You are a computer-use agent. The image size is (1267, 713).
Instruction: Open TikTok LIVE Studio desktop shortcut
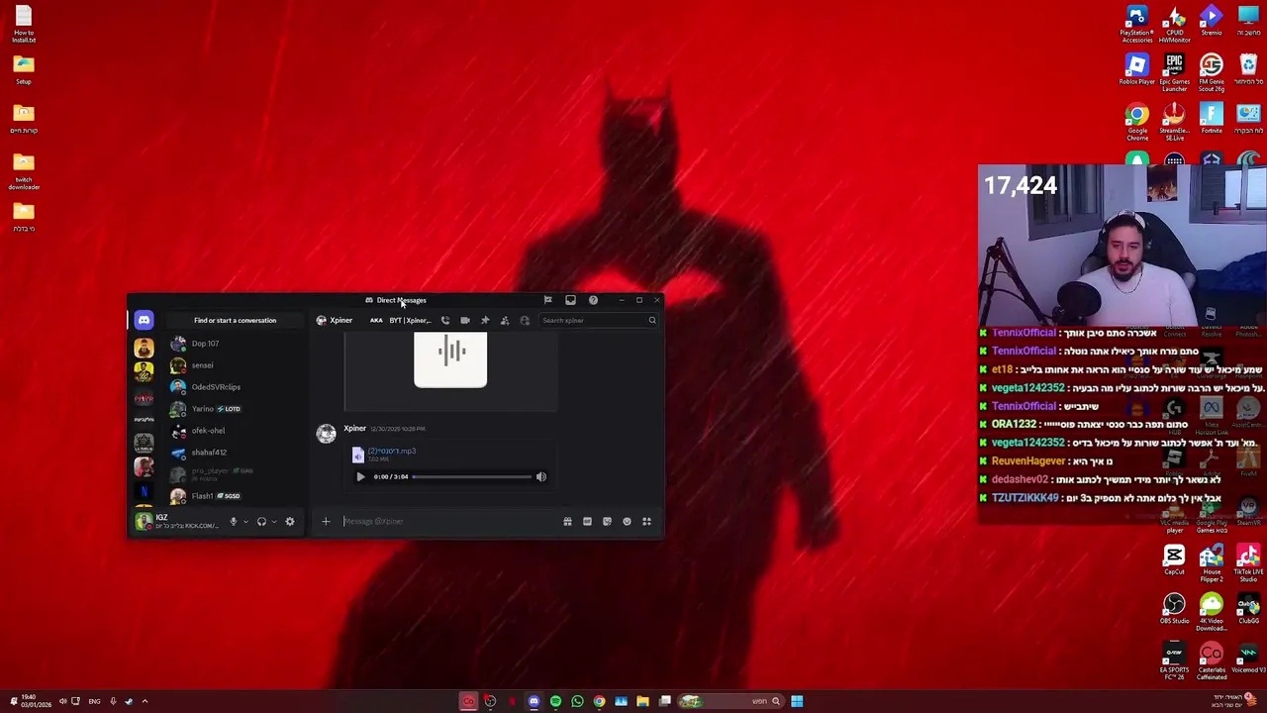point(1248,563)
